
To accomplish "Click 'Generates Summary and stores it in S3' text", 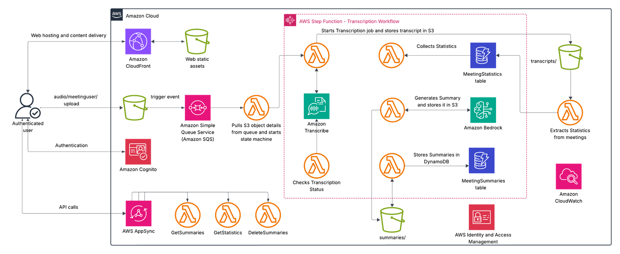I will pos(437,101).
